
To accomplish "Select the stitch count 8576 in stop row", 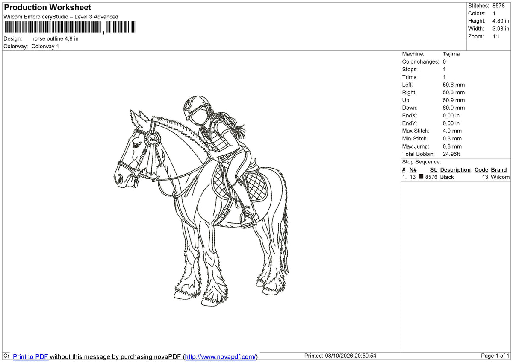I will click(431, 177).
